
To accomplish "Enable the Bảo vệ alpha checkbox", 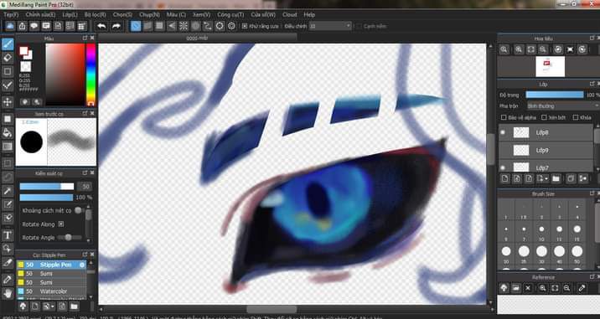I will [x=504, y=117].
